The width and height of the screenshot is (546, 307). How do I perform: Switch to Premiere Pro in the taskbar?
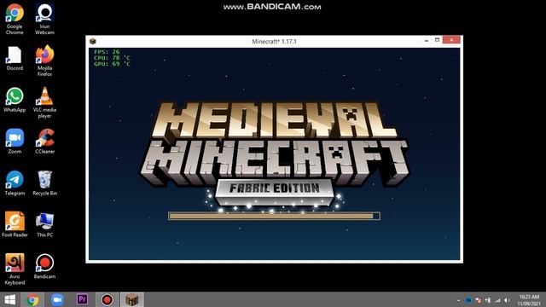click(x=82, y=299)
